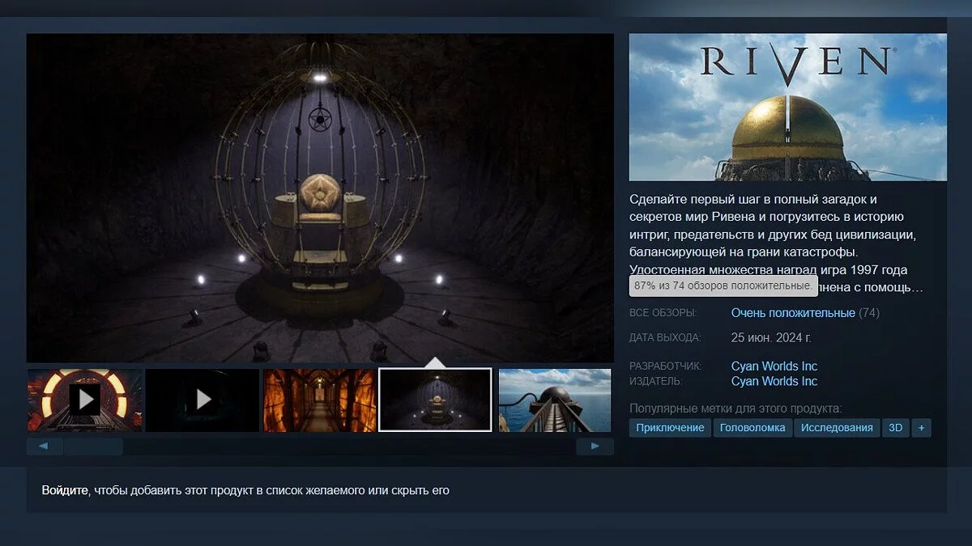Click the '87% из 74 обзоров положительные' tooltip
This screenshot has width=972, height=546.
click(723, 286)
